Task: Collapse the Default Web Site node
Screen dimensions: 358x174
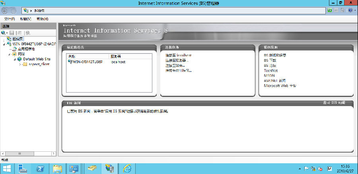Action: 15,59
